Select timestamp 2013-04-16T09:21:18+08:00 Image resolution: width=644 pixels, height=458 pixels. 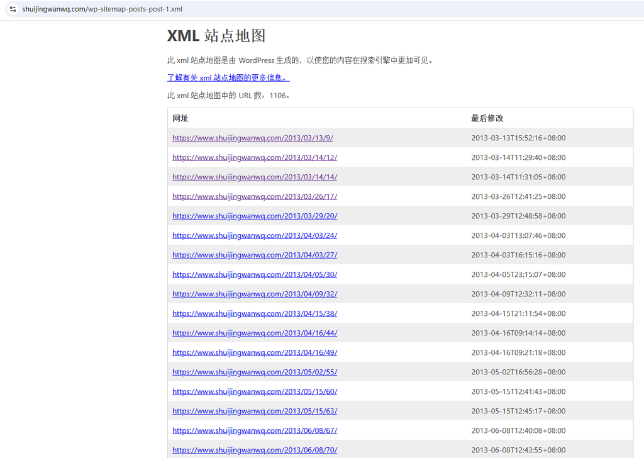pyautogui.click(x=518, y=352)
